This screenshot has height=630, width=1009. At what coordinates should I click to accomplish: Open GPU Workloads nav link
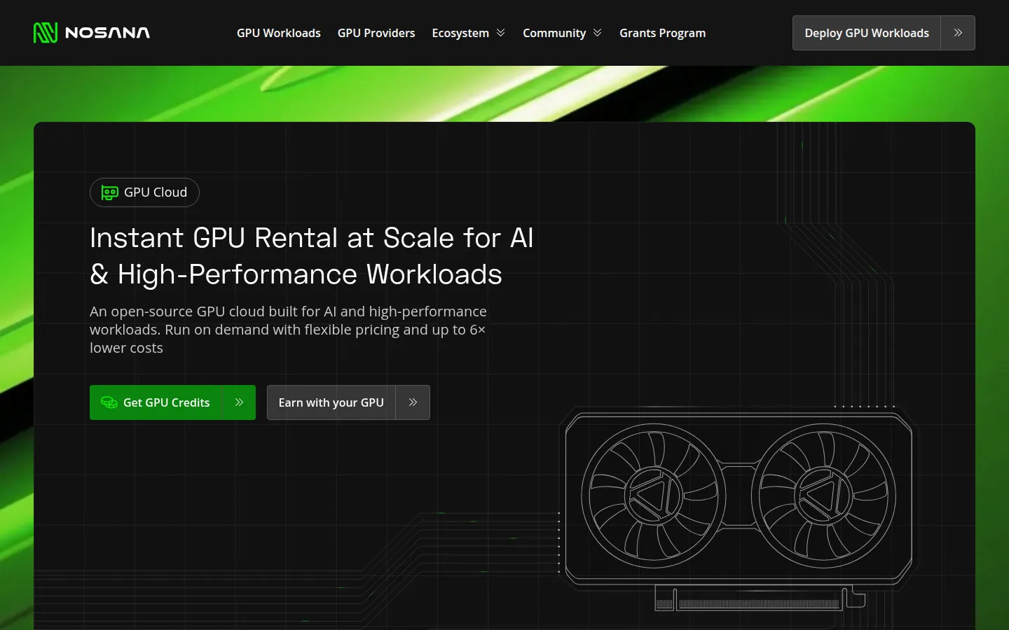pyautogui.click(x=279, y=33)
